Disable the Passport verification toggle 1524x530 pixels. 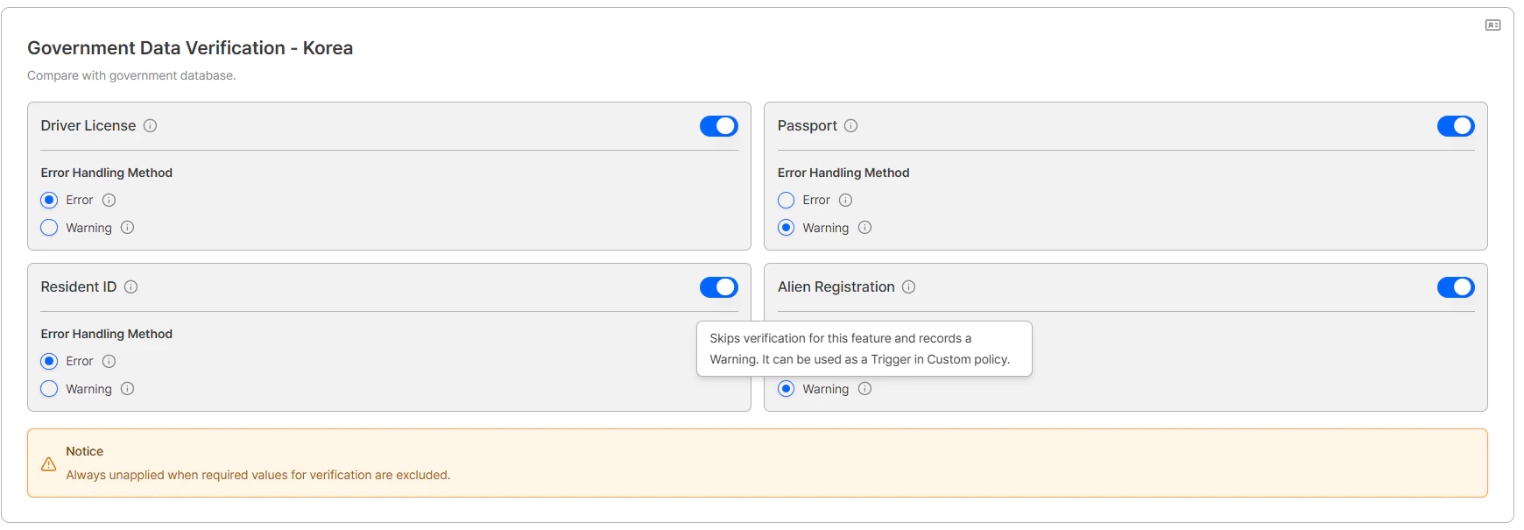point(1456,126)
